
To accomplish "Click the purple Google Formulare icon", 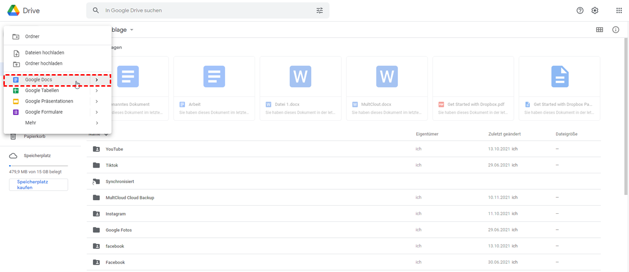I will [16, 112].
